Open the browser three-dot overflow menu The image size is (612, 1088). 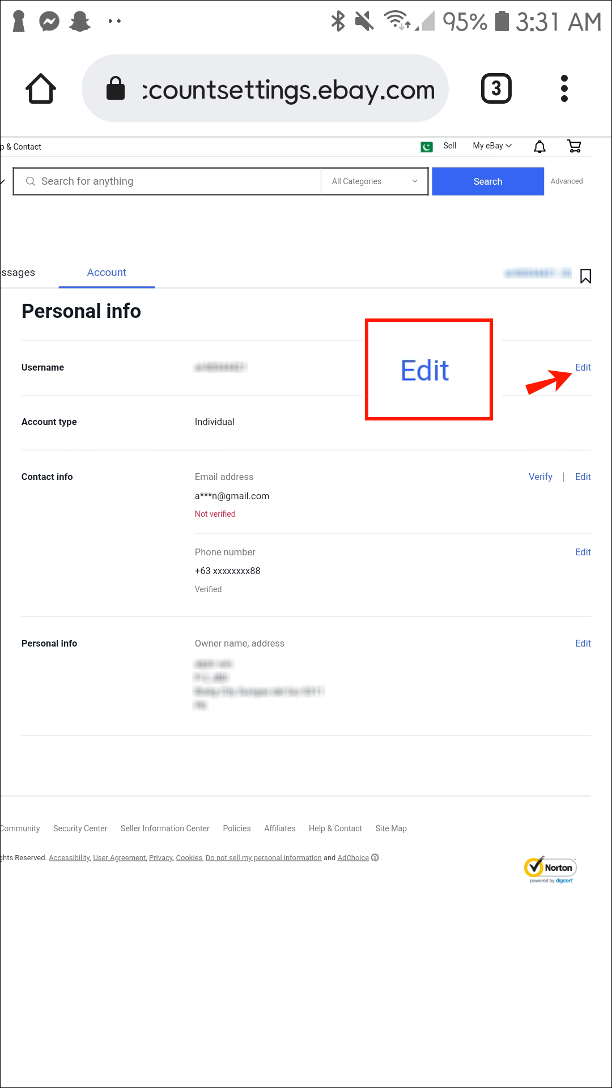(564, 88)
